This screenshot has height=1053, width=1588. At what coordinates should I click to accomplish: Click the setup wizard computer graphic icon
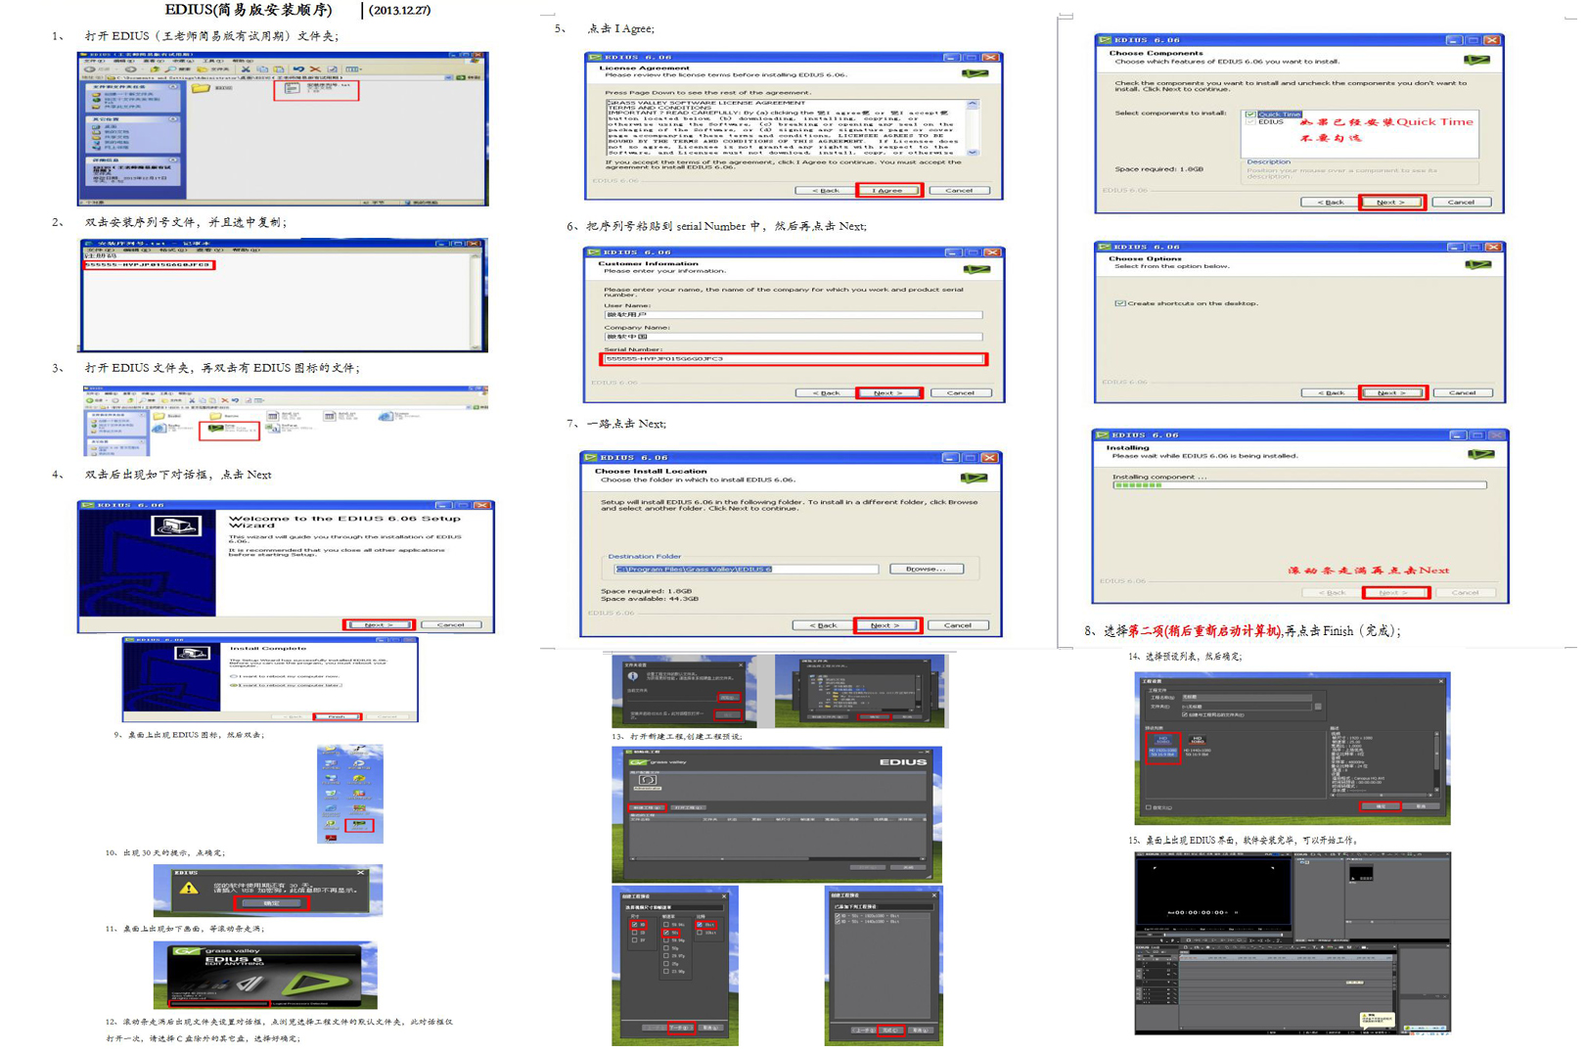(177, 526)
